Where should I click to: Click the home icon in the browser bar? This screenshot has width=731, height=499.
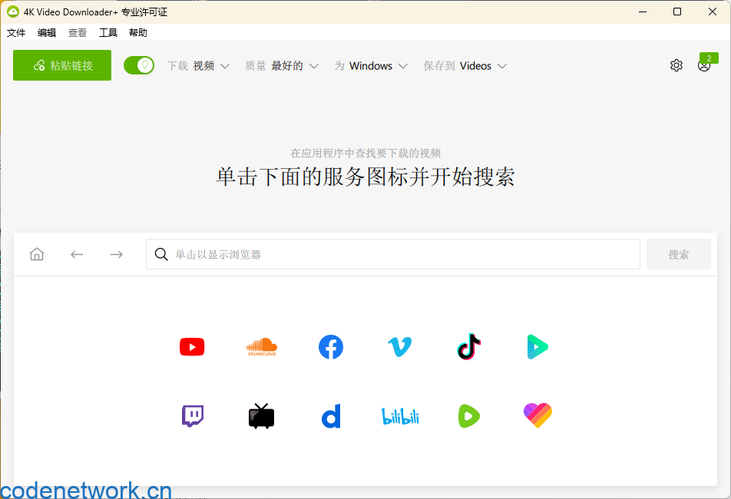pos(36,253)
